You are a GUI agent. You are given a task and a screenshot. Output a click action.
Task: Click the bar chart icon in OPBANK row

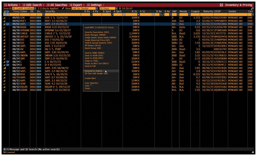pos(4,30)
